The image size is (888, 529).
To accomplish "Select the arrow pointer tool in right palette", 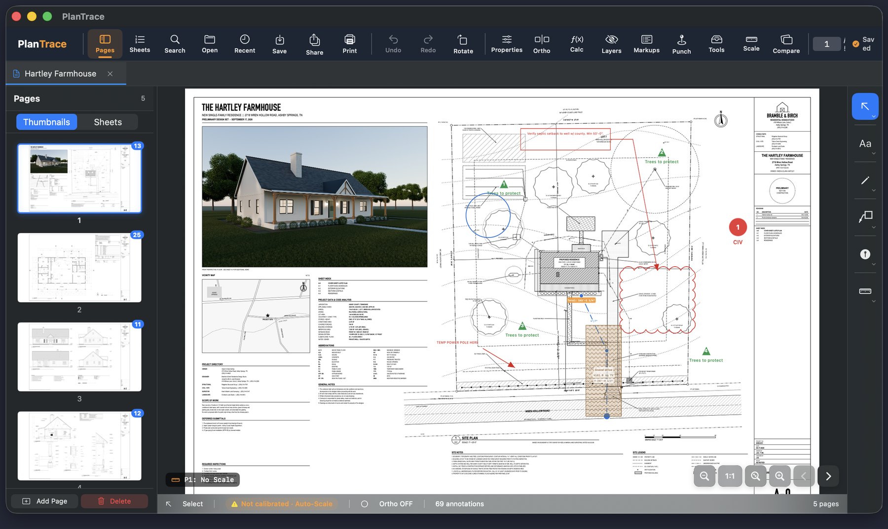I will (865, 106).
